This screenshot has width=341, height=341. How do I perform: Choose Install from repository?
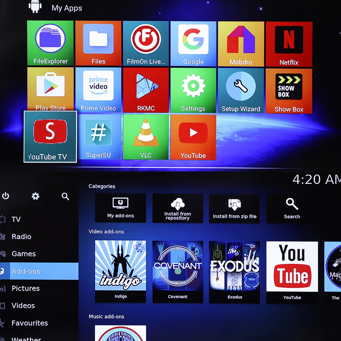pos(178,208)
